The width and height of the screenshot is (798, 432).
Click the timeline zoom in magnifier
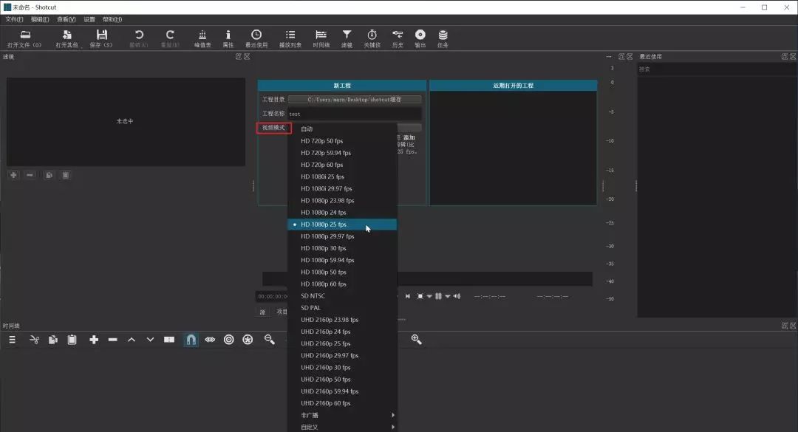416,340
